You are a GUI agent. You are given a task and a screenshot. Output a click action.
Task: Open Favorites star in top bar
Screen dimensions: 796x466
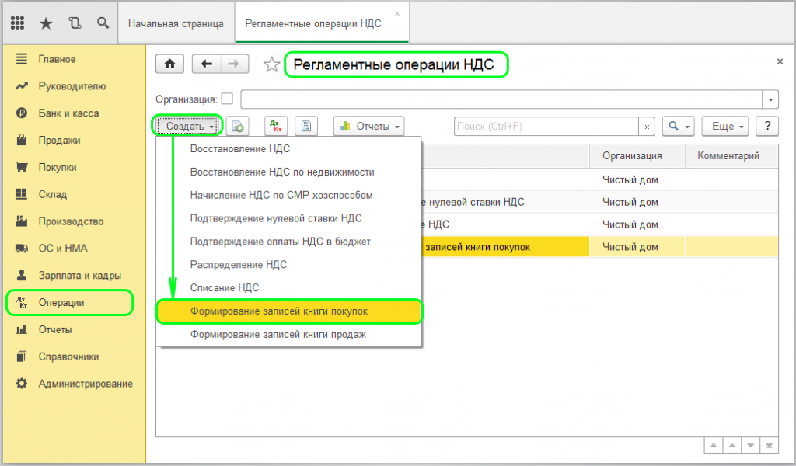click(x=46, y=23)
